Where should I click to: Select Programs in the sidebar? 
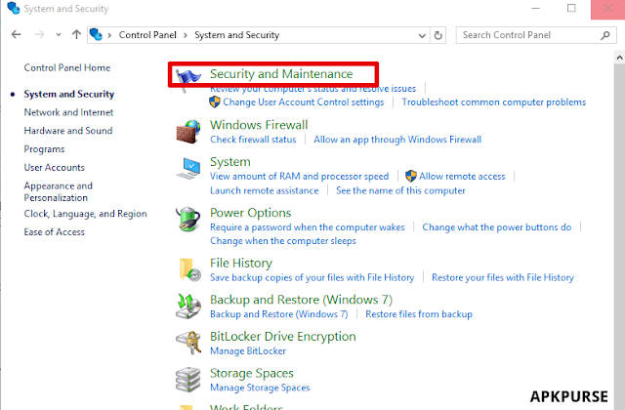click(44, 149)
